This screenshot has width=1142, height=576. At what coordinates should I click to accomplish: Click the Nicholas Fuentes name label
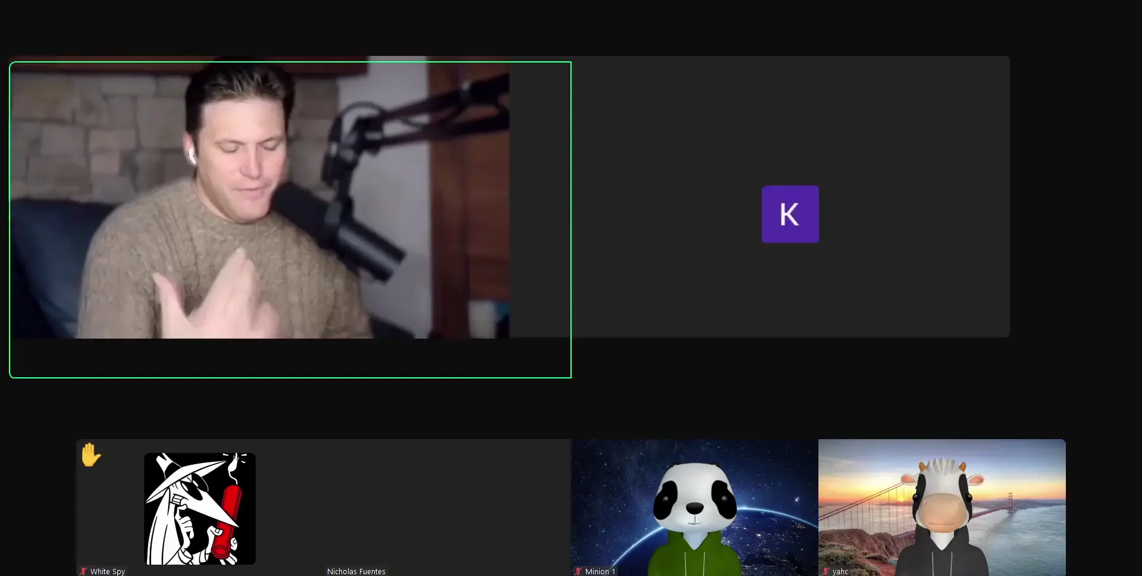(x=356, y=571)
